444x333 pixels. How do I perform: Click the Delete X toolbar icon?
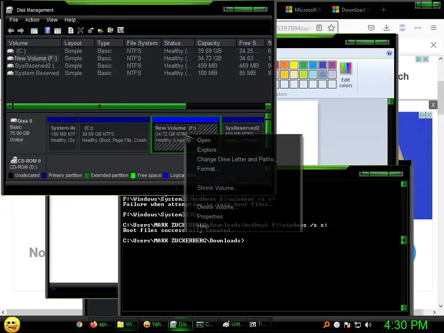pyautogui.click(x=80, y=30)
